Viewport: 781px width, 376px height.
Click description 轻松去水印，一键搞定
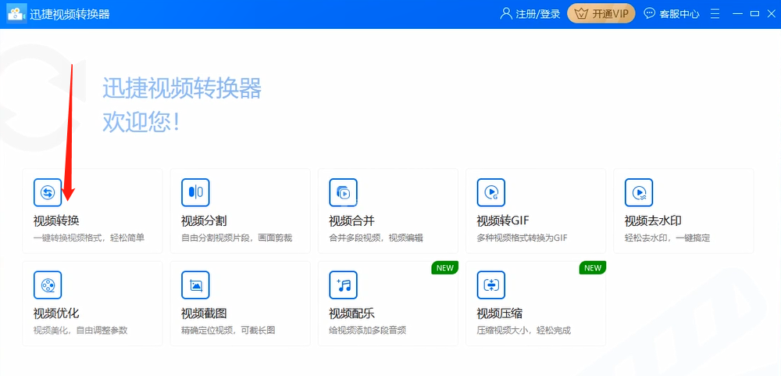[668, 238]
